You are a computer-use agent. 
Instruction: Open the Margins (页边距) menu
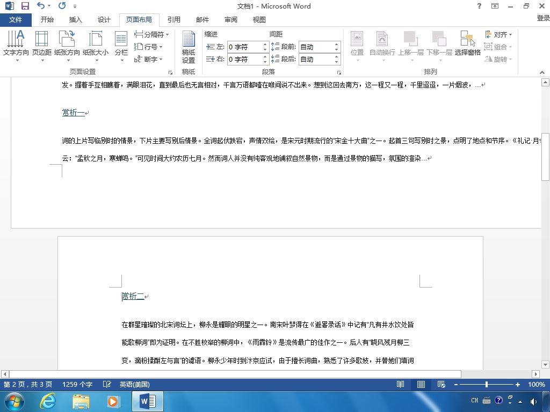pyautogui.click(x=42, y=46)
